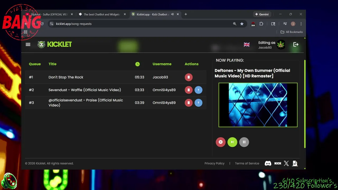The height and width of the screenshot is (190, 338).
Task: Click the 03:39 duration value
Action: point(139,103)
